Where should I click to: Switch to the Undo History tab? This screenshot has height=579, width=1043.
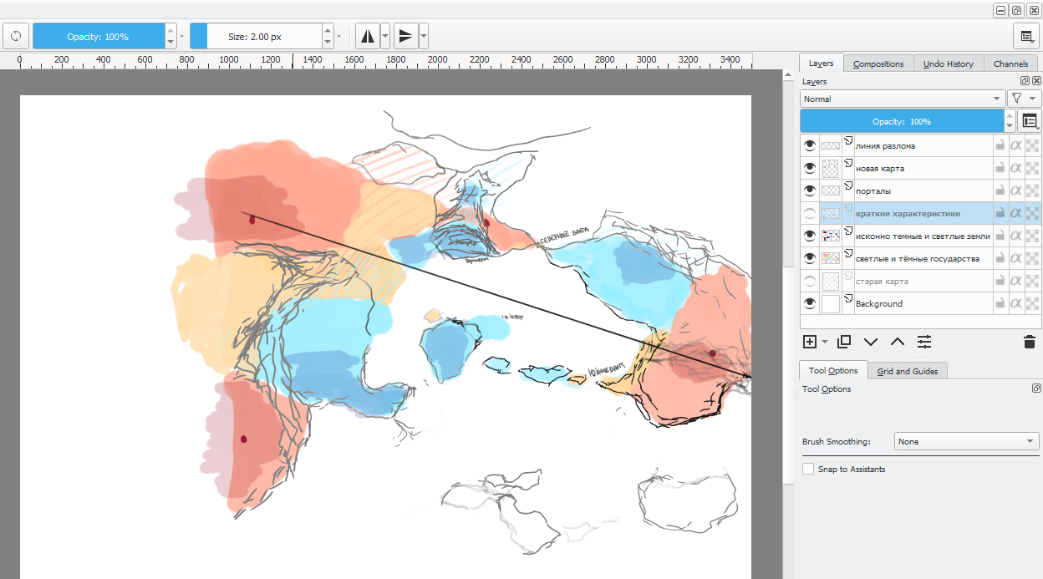[x=948, y=63]
